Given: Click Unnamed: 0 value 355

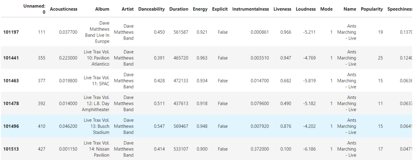Looking at the screenshot, I should 41,58.
